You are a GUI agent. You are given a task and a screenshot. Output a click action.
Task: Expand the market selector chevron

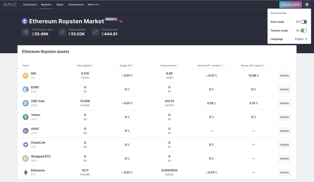tap(121, 21)
